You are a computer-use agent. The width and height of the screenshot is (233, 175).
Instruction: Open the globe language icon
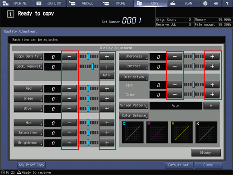pyautogui.click(x=205, y=3)
